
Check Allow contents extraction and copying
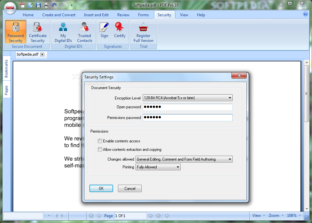point(100,149)
